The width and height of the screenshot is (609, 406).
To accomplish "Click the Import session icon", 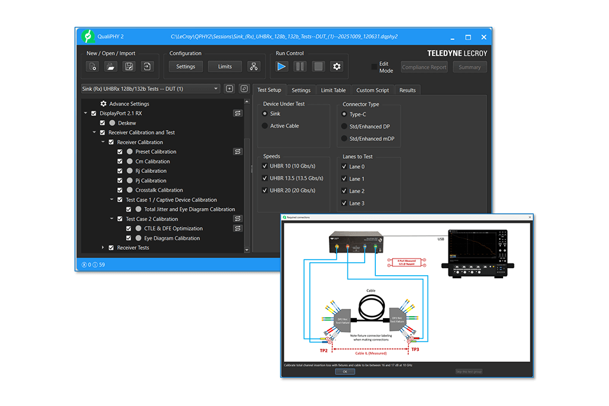I will 147,67.
